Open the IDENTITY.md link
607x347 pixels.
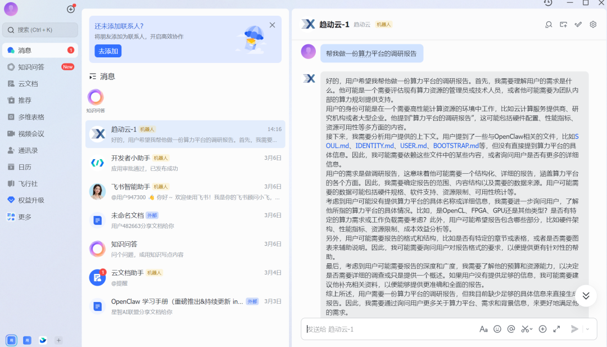[375, 146]
